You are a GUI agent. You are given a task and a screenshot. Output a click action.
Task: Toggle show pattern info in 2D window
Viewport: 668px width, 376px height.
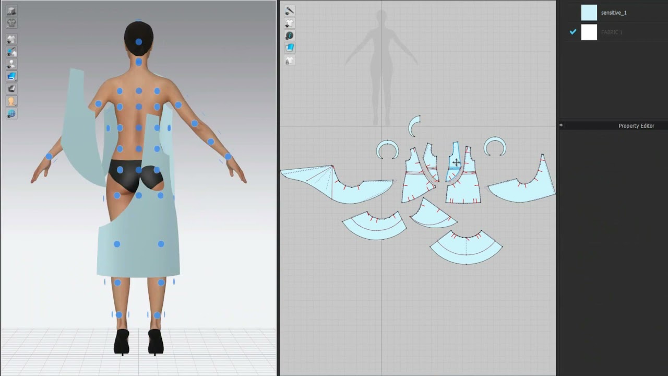[289, 36]
